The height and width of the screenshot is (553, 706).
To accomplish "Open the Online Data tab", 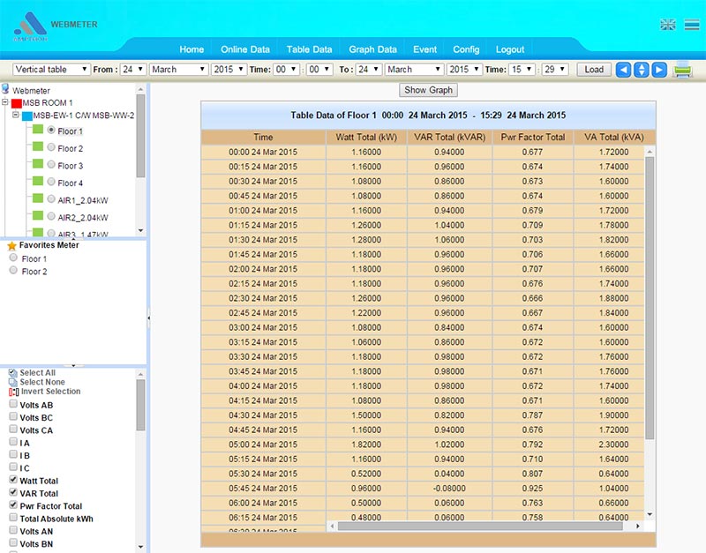I will click(245, 49).
